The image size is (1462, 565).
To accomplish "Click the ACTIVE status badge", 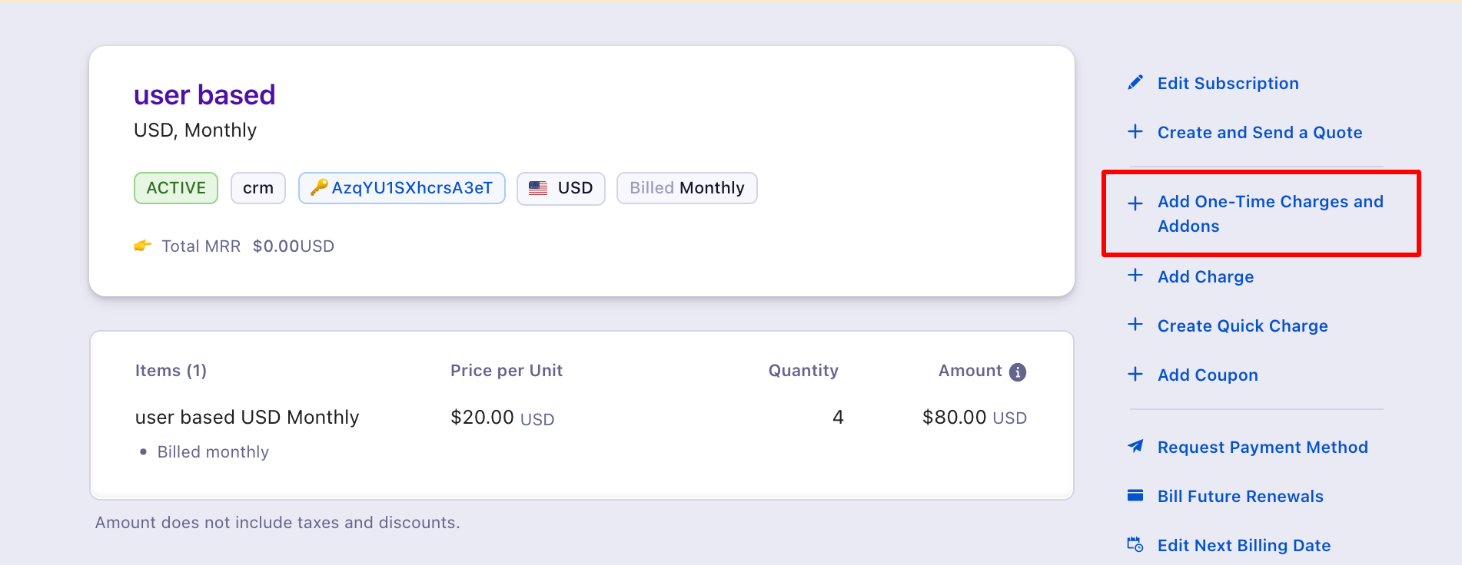I will pos(175,187).
